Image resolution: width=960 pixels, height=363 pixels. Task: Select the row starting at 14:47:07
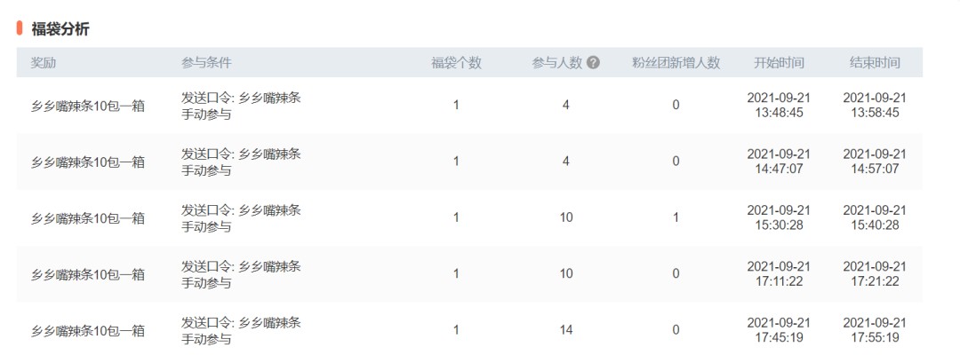pos(469,162)
